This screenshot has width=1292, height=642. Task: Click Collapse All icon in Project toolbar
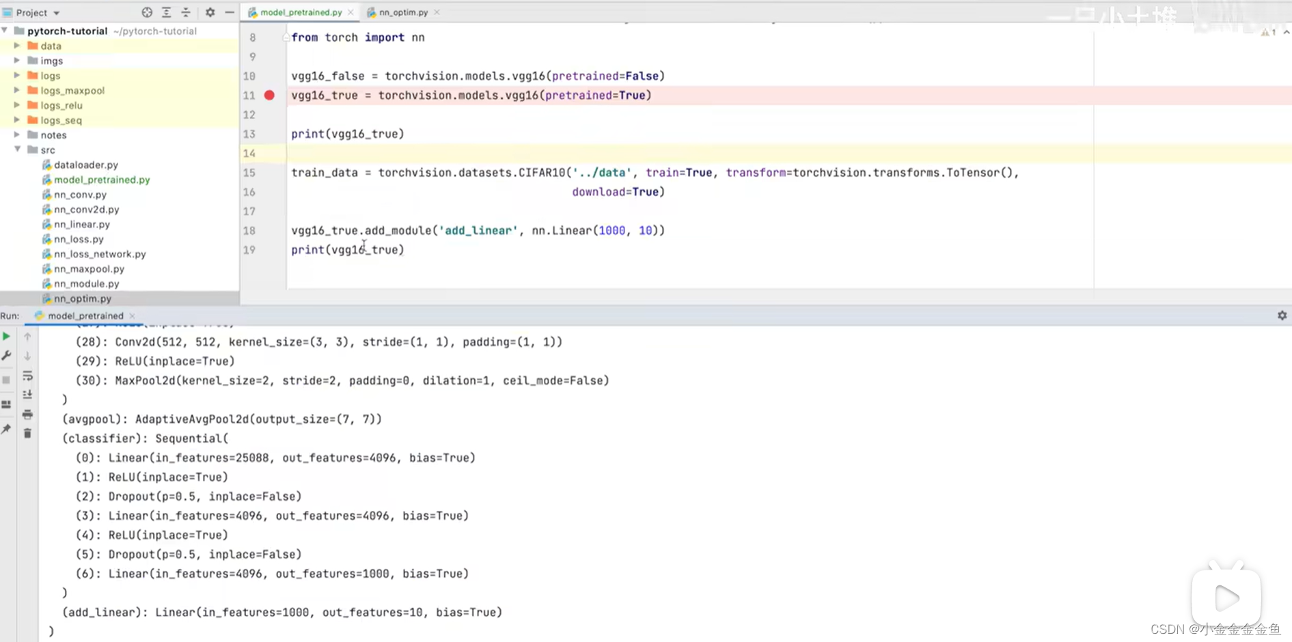pos(186,12)
